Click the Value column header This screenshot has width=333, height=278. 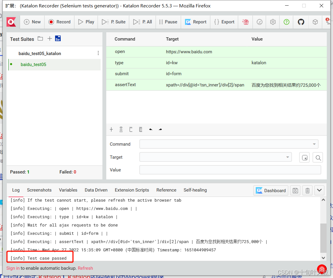point(257,39)
